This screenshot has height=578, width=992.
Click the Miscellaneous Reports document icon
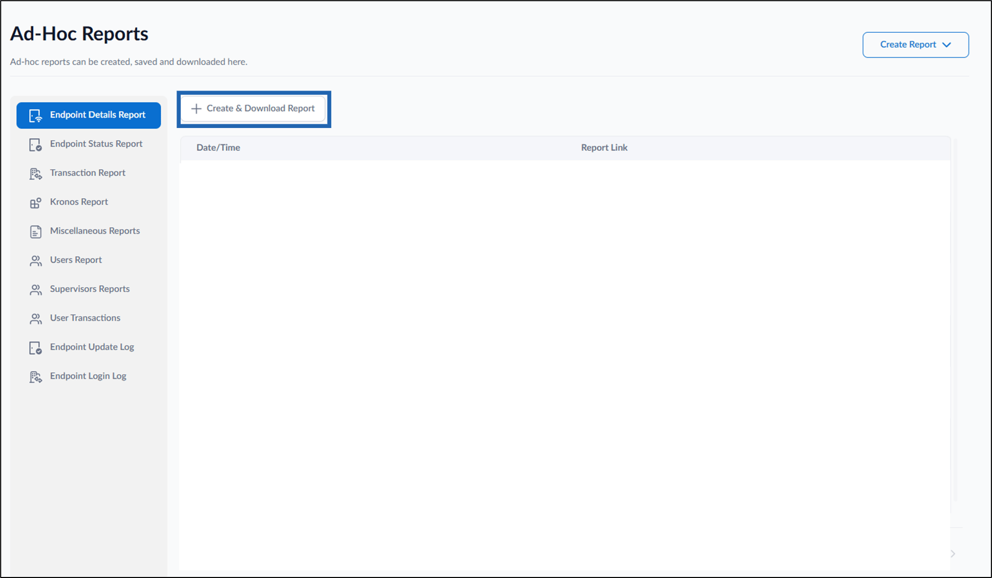[35, 231]
